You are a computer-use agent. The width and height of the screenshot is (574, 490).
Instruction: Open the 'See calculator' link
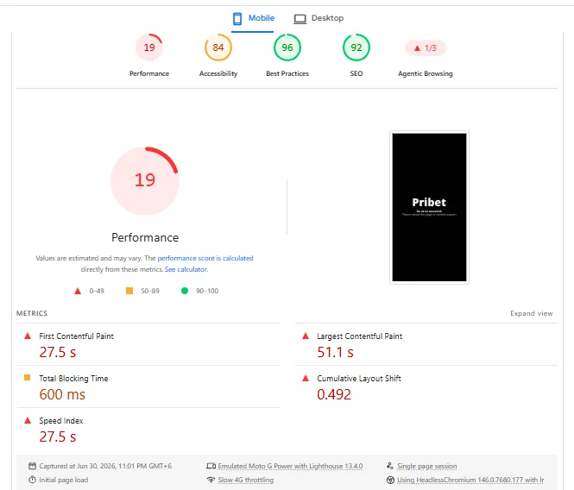point(186,269)
